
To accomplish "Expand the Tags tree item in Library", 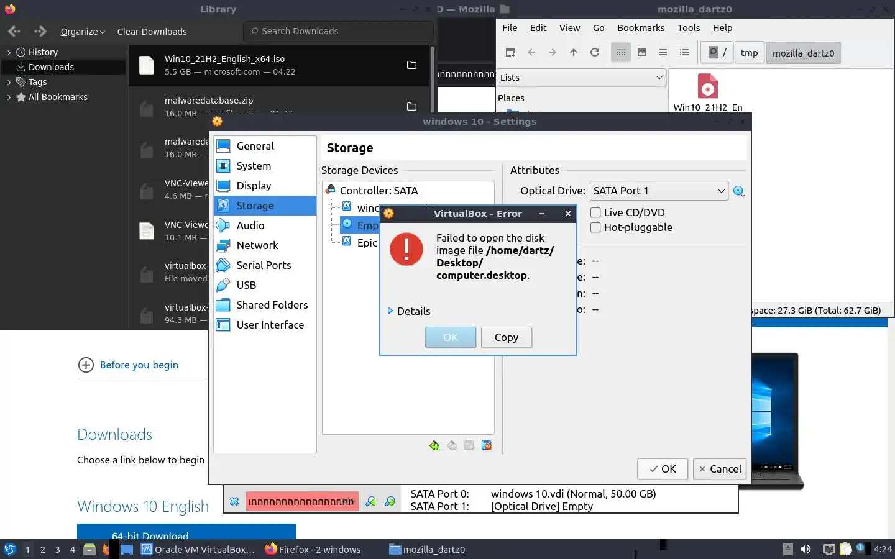I will 9,82.
